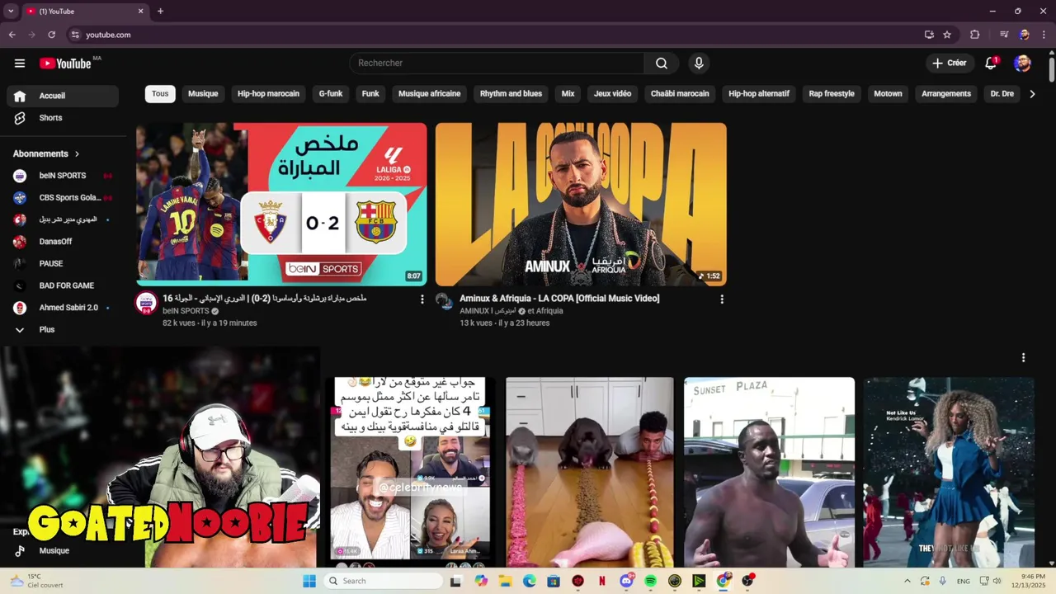The height and width of the screenshot is (594, 1056).
Task: Select the Motown filter chip
Action: [x=888, y=94]
